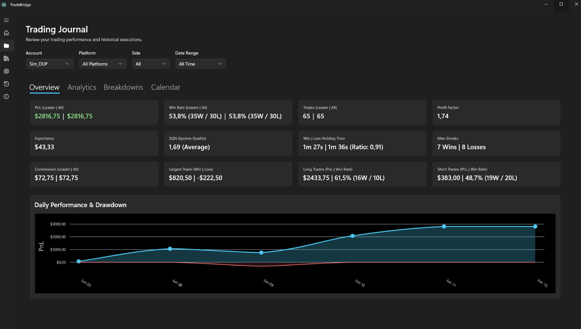Click the Trades 65 | 65 card

(x=362, y=112)
